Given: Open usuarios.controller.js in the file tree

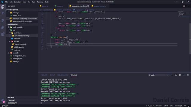Looking at the screenshot, I should tap(22, 36).
